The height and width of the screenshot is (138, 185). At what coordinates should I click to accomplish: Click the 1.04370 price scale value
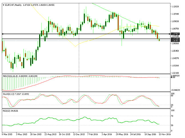click(x=175, y=58)
